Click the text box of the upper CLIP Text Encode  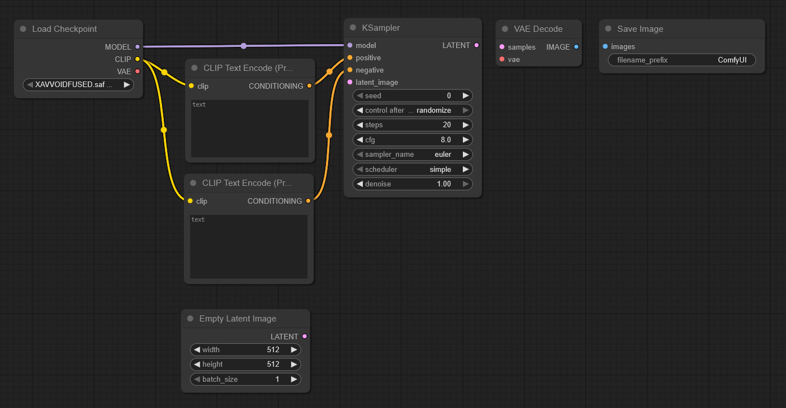point(249,128)
